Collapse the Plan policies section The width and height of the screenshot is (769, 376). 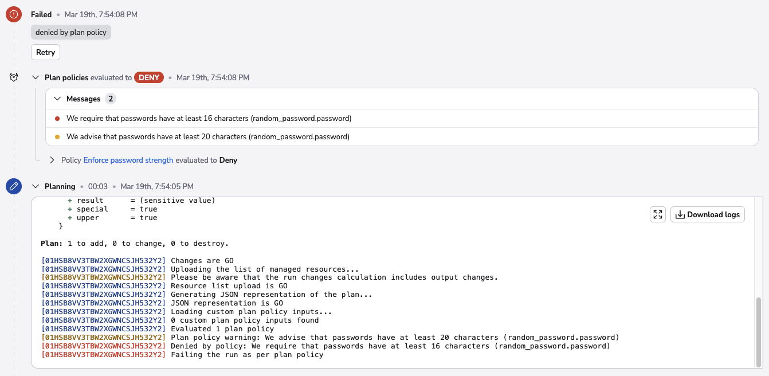point(36,77)
